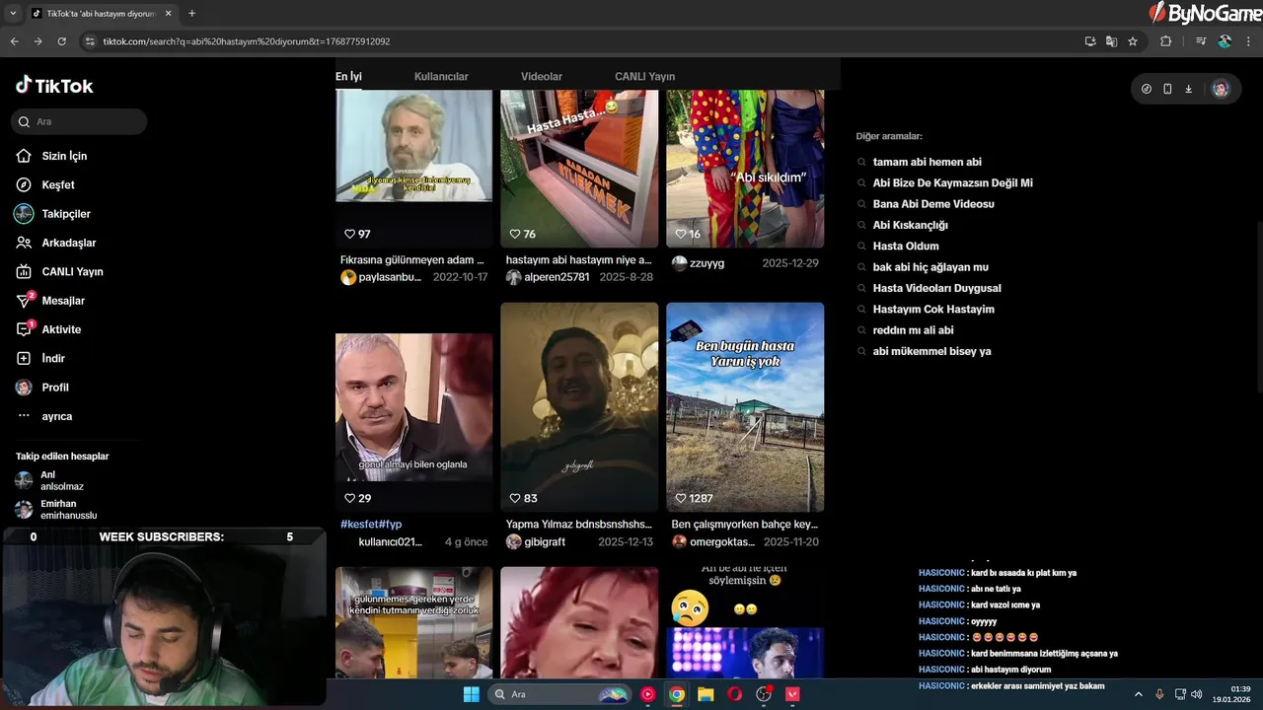The width and height of the screenshot is (1263, 710).
Task: Open File Explorer from taskbar
Action: (706, 694)
